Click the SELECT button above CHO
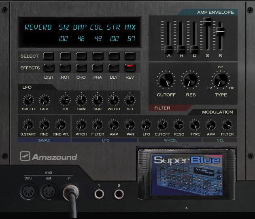 pyautogui.click(x=81, y=56)
